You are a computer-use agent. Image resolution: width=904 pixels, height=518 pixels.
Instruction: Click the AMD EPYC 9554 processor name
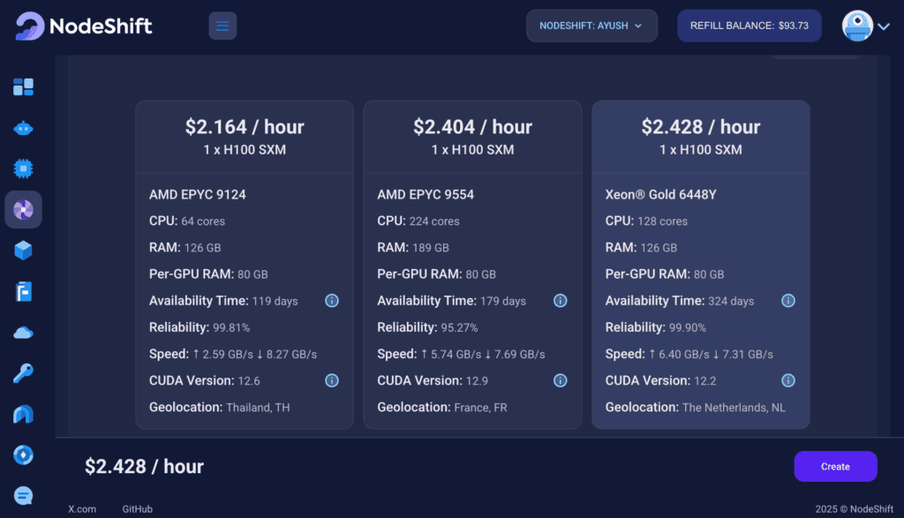tap(426, 195)
